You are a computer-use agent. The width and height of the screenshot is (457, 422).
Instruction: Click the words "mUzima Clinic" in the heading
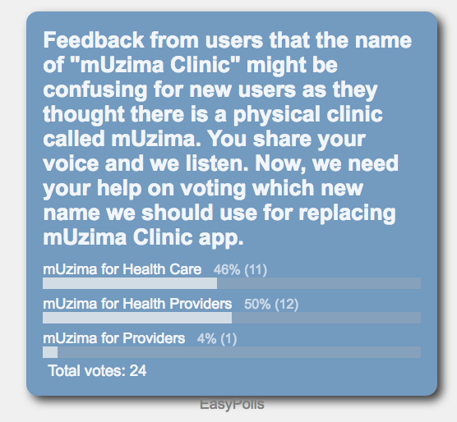point(155,65)
